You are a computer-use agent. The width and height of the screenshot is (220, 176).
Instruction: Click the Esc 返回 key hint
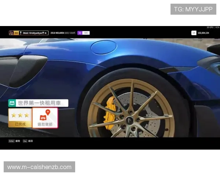coord(28,141)
